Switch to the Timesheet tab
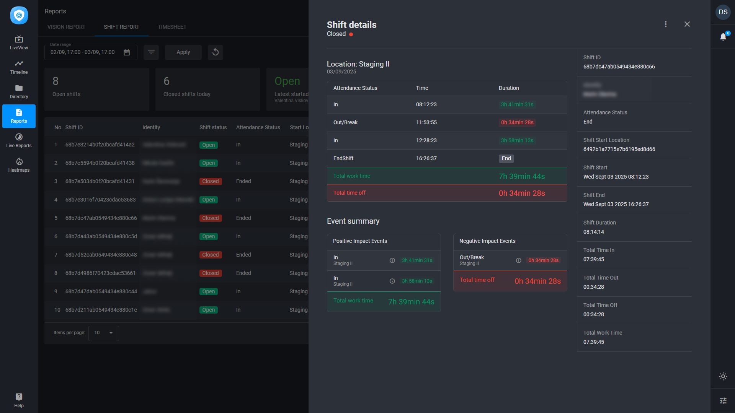This screenshot has height=413, width=735. [172, 27]
